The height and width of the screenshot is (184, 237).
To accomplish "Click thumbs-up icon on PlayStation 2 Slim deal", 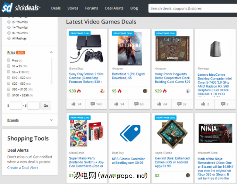I will pyautogui.click(x=73, y=104).
